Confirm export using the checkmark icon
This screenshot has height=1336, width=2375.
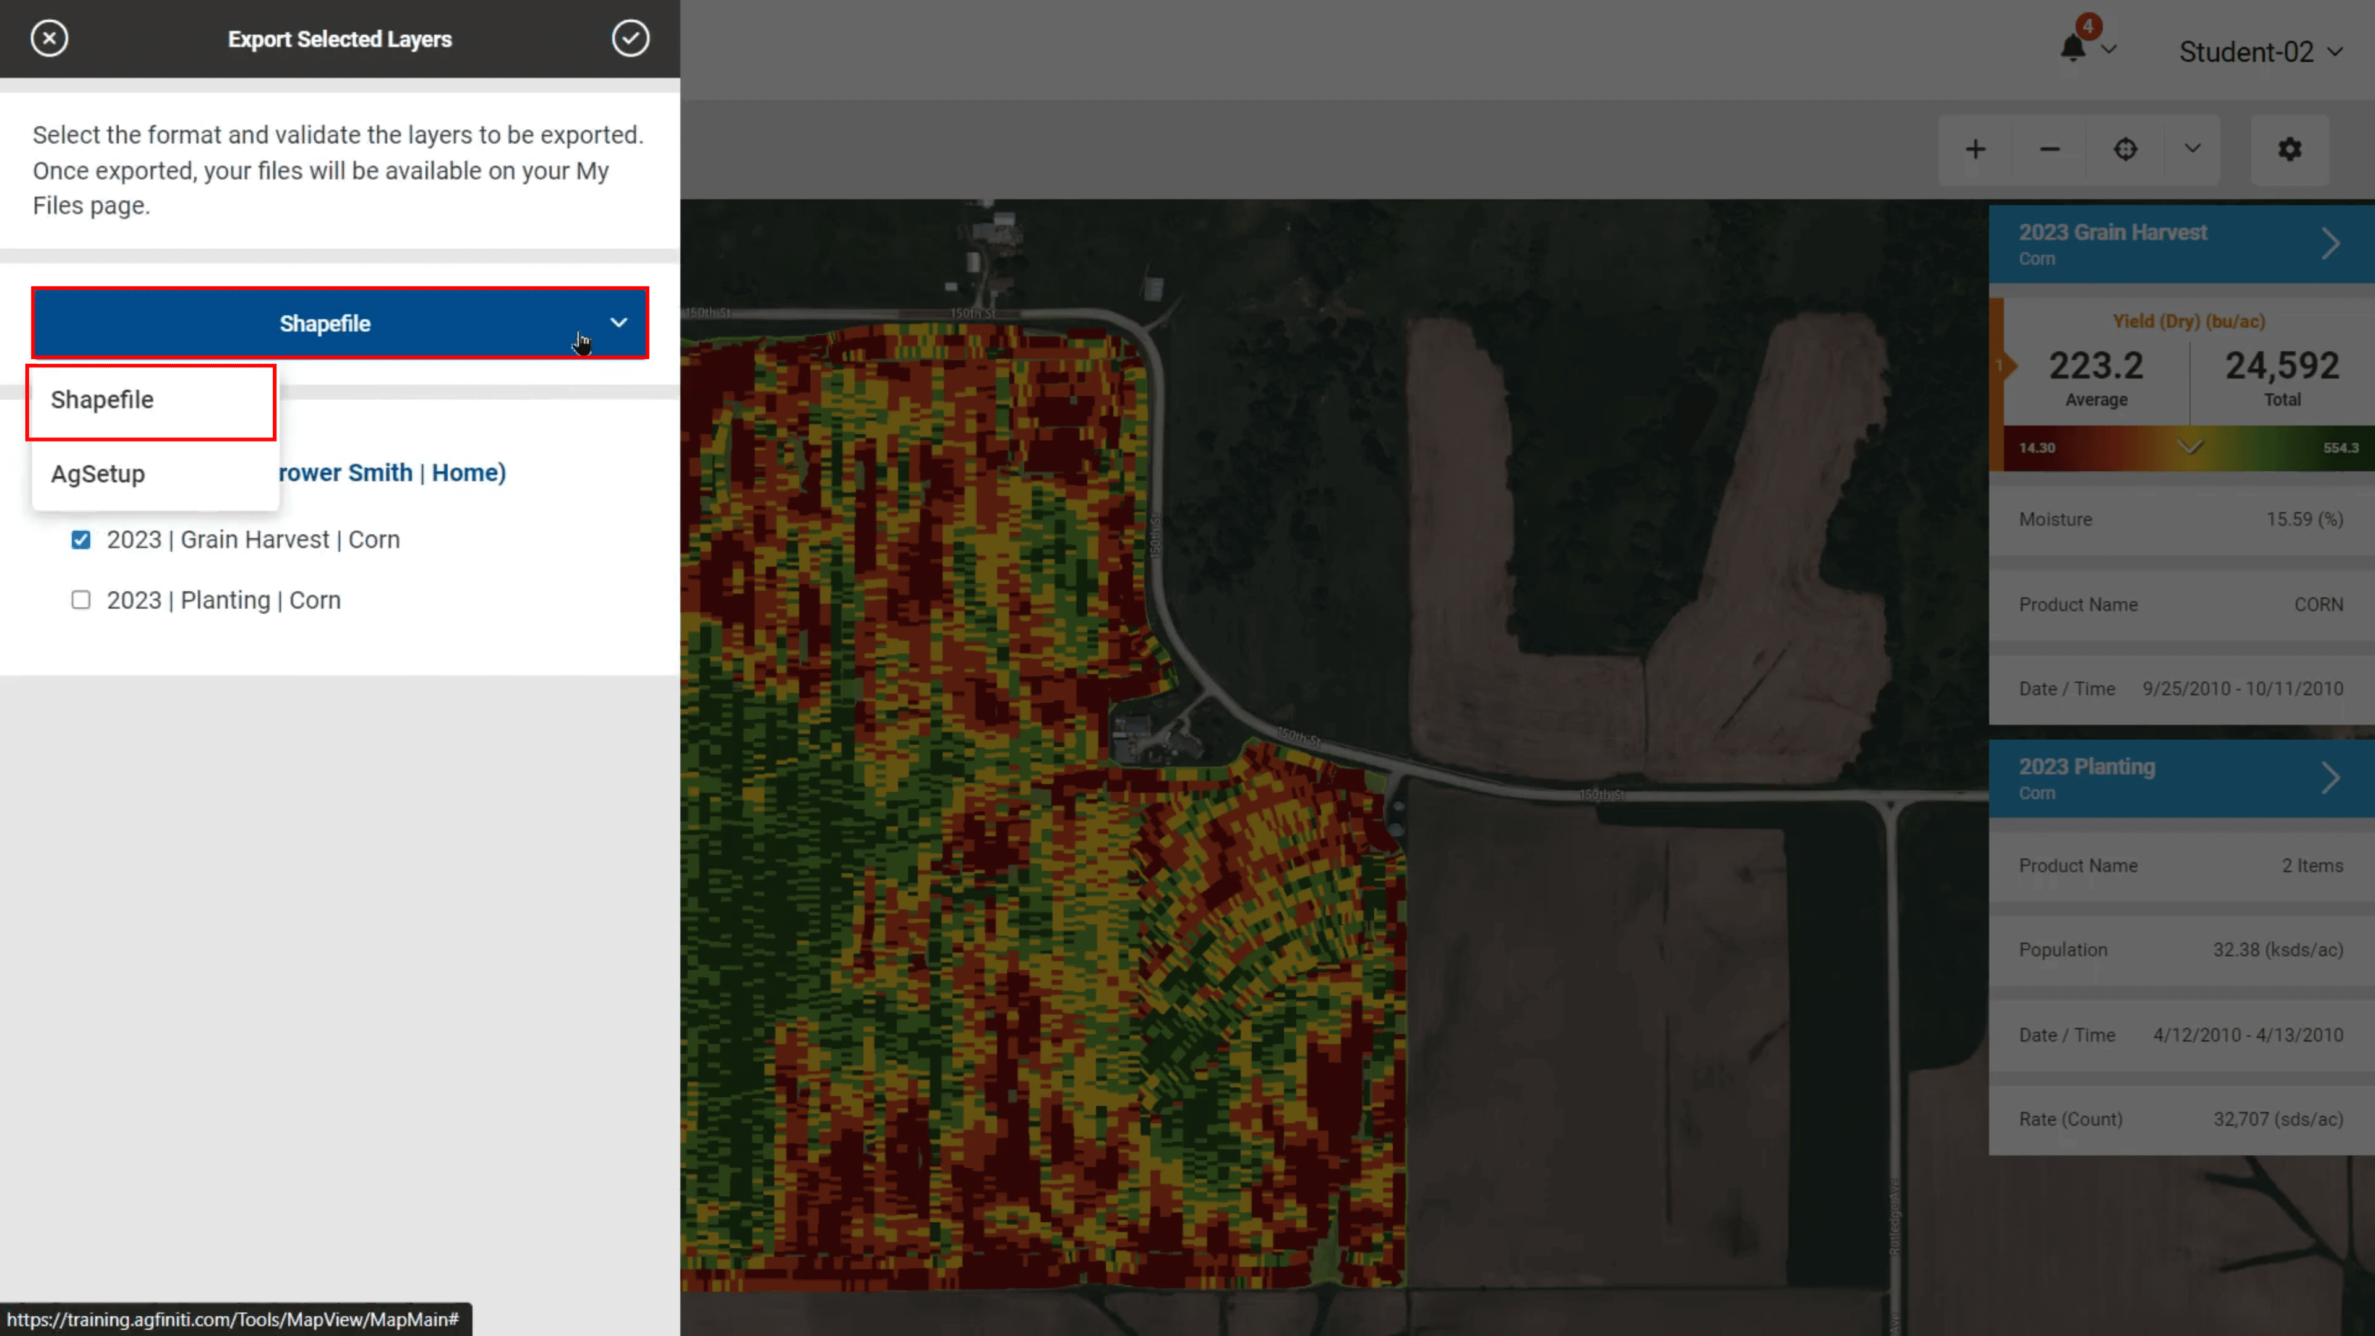[x=631, y=38]
